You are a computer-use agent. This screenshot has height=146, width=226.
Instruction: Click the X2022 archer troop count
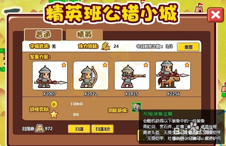click(x=91, y=94)
